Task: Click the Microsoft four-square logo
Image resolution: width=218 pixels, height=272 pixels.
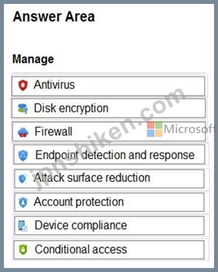Action: (155, 129)
